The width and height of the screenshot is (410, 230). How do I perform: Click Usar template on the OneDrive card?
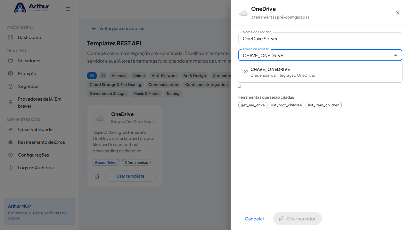pos(130,176)
